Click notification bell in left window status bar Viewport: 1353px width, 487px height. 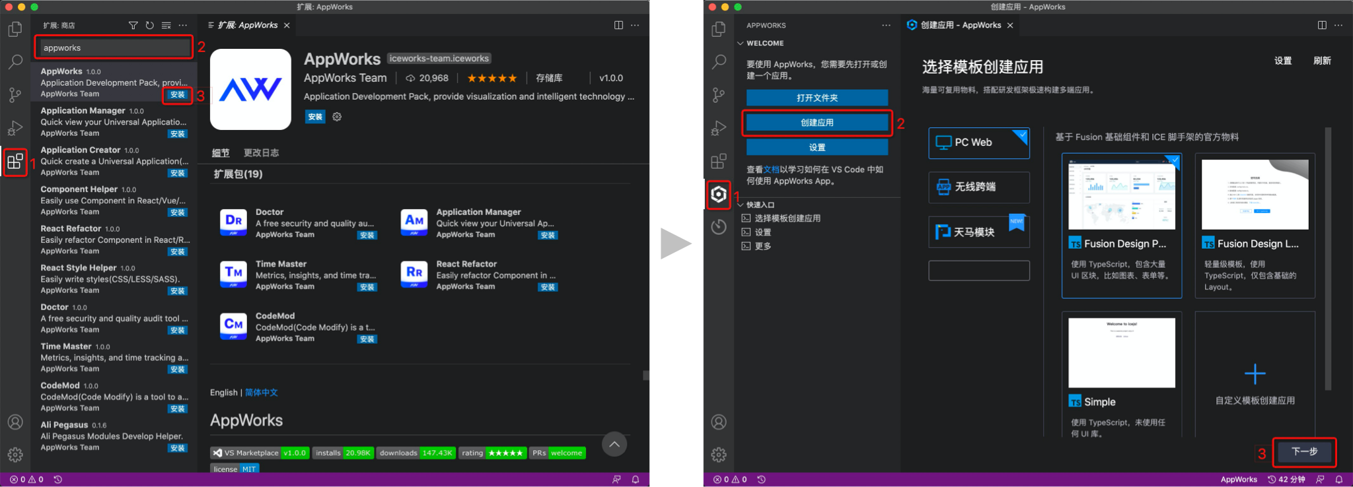click(x=636, y=480)
